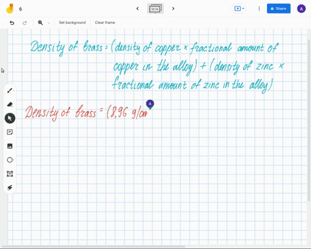The image size is (311, 249).
Task: Click Set background
Action: (x=72, y=23)
